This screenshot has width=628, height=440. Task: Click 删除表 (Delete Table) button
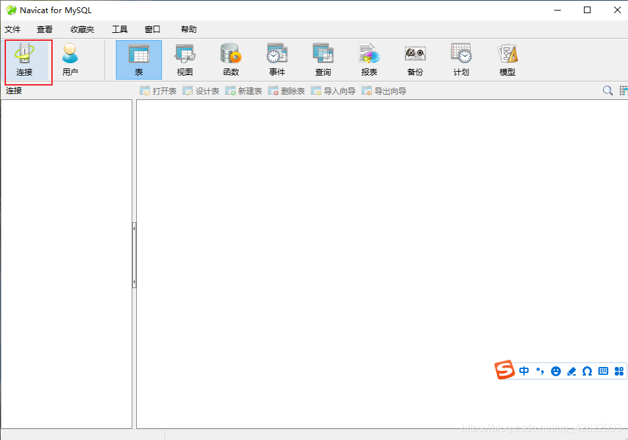point(287,91)
